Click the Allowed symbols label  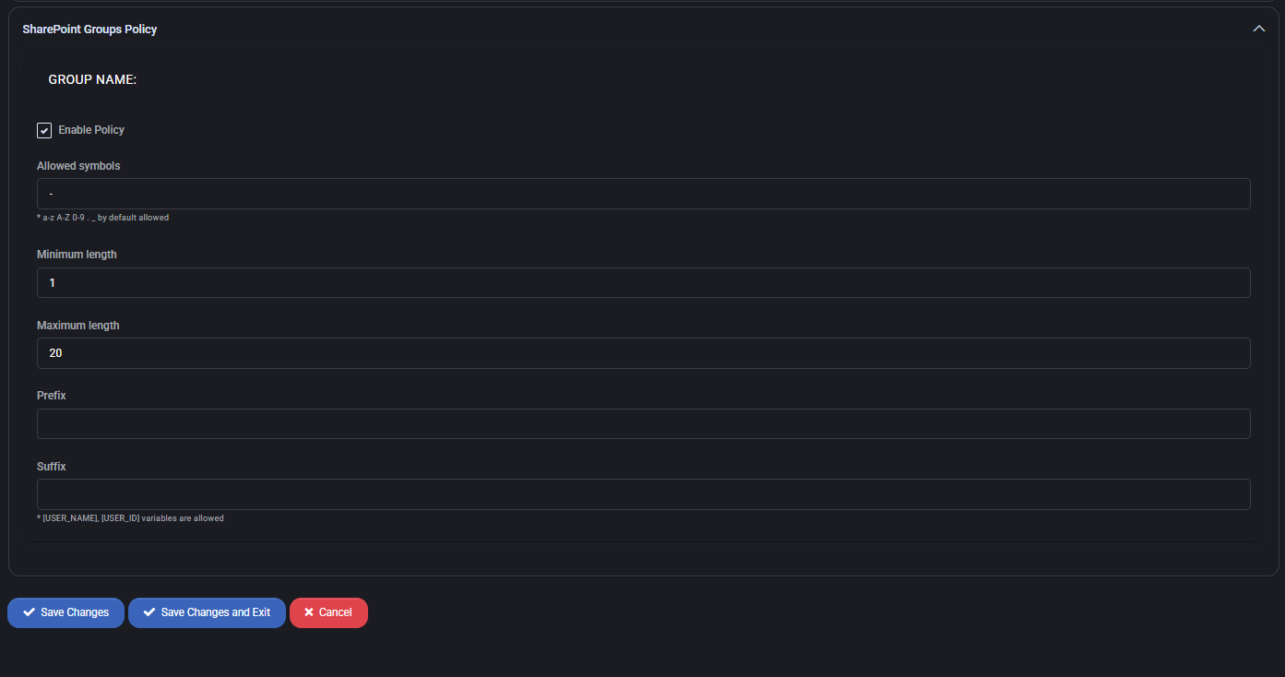click(78, 166)
